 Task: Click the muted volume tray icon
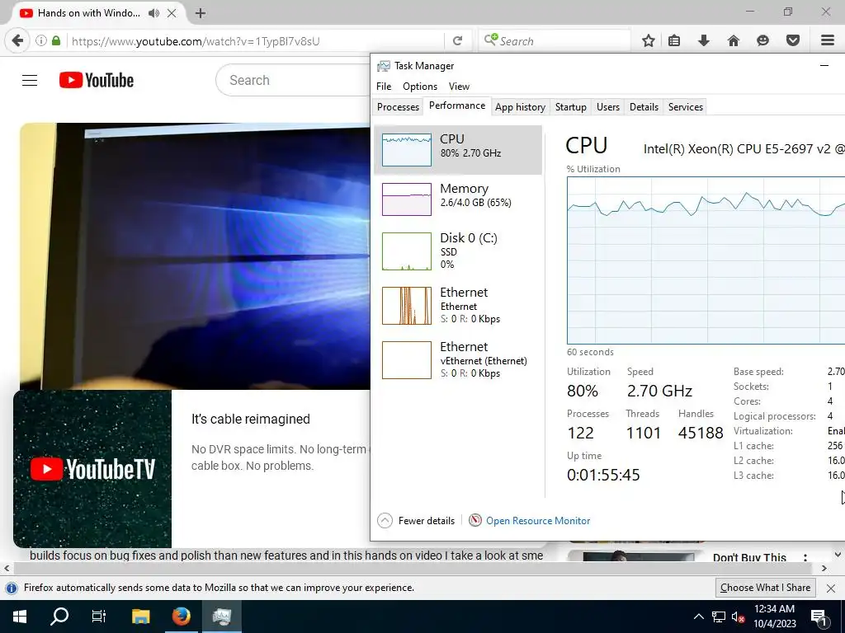[x=738, y=617]
